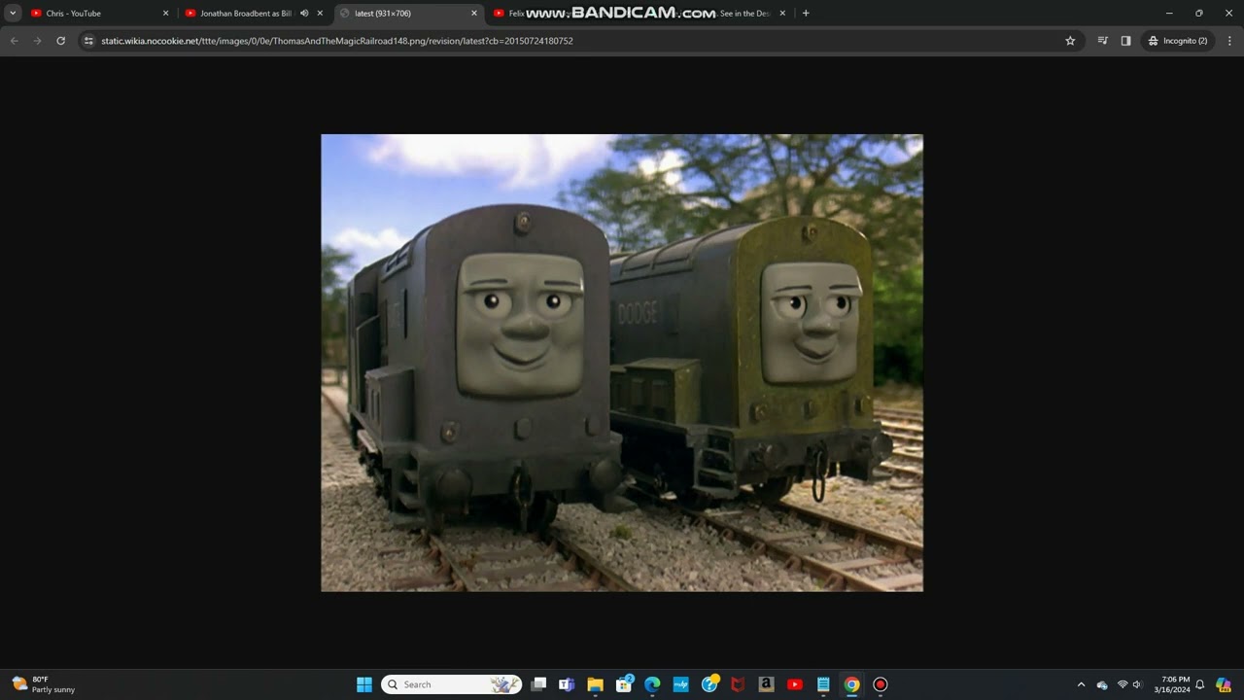1244x700 pixels.
Task: Open the Windows Start menu
Action: 364,684
